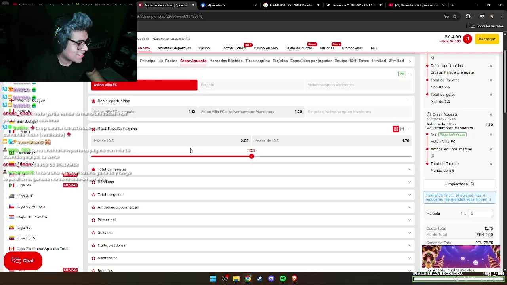The height and width of the screenshot is (285, 507).
Task: Click the yellow Recargar button
Action: (487, 39)
